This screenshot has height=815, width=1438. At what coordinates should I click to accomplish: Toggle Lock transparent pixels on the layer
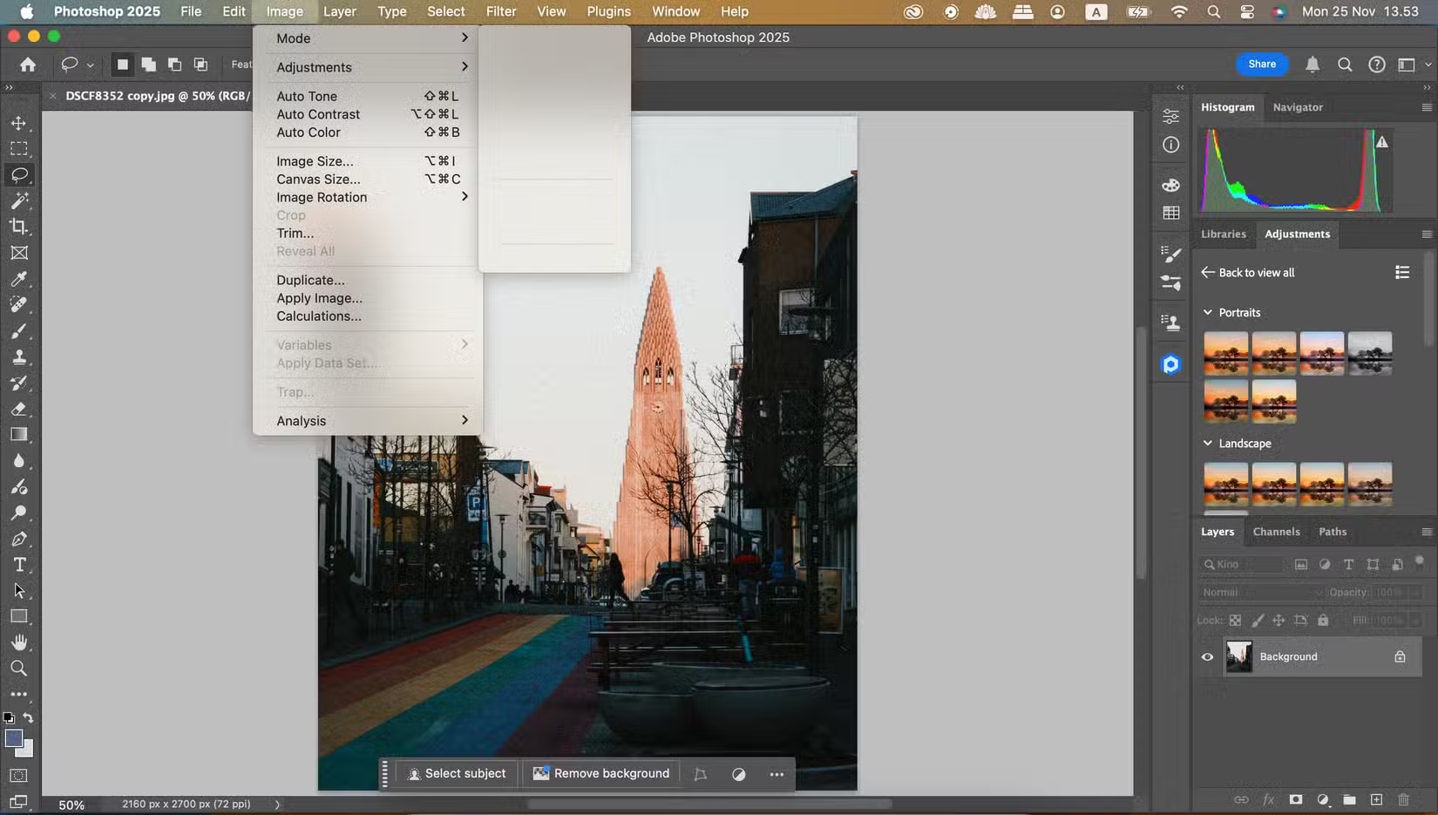(x=1236, y=620)
